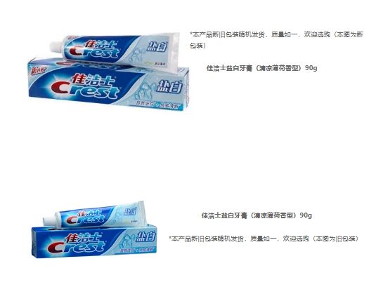The height and width of the screenshot is (294, 383).
Task: Click the 盐白 label on the bottom box
Action: tap(146, 236)
